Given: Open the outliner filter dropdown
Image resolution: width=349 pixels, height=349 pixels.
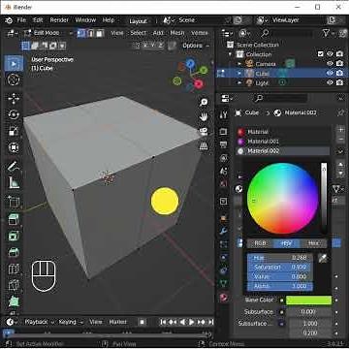Looking at the screenshot, I should tap(330, 33).
